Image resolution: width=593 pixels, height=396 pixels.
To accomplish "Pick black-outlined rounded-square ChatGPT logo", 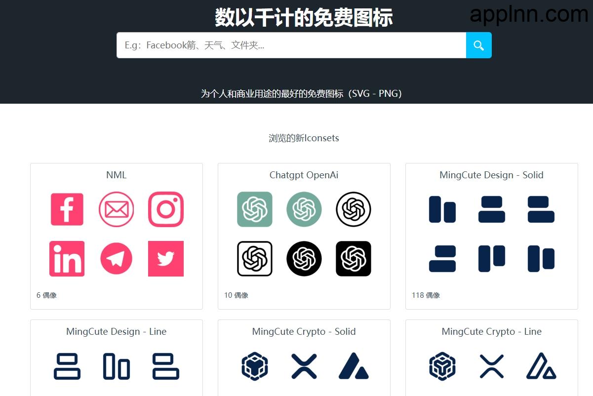I will point(255,259).
